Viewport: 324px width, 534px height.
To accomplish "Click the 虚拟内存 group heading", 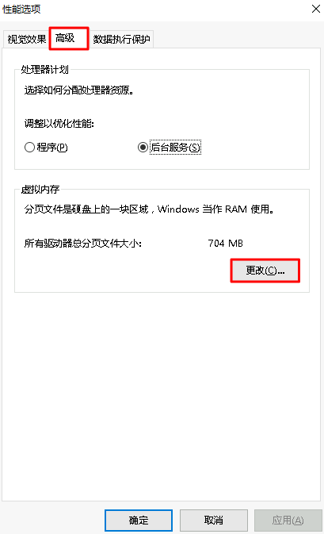I will coord(40,190).
